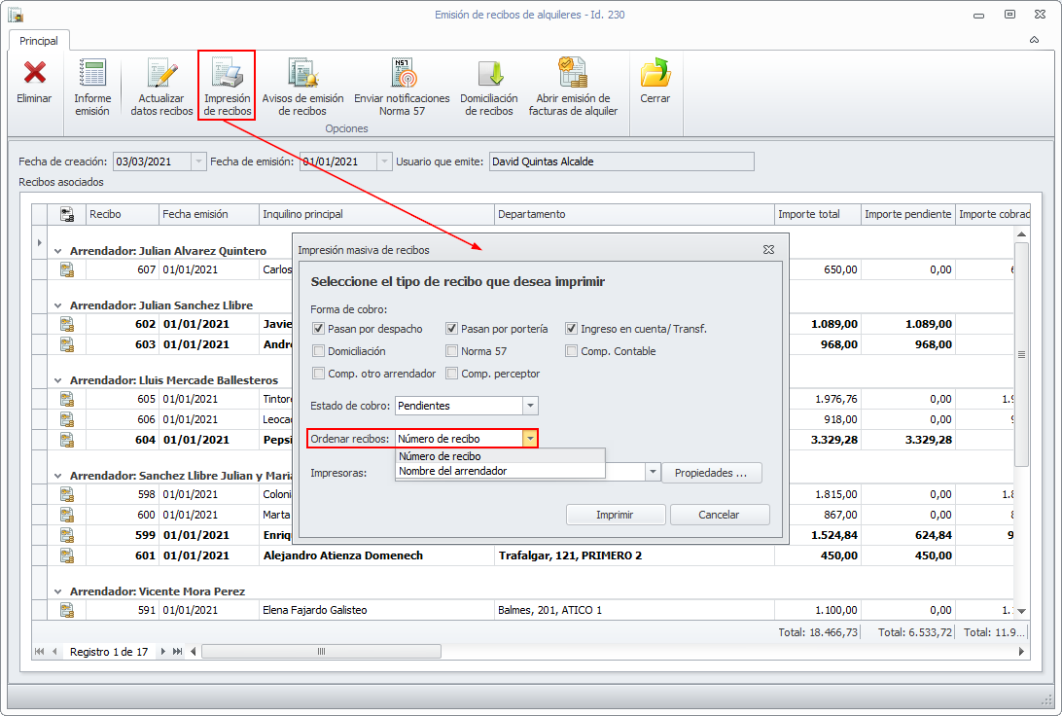Sort by Importe total column header
Screen dimensions: 1062x716
tap(817, 214)
